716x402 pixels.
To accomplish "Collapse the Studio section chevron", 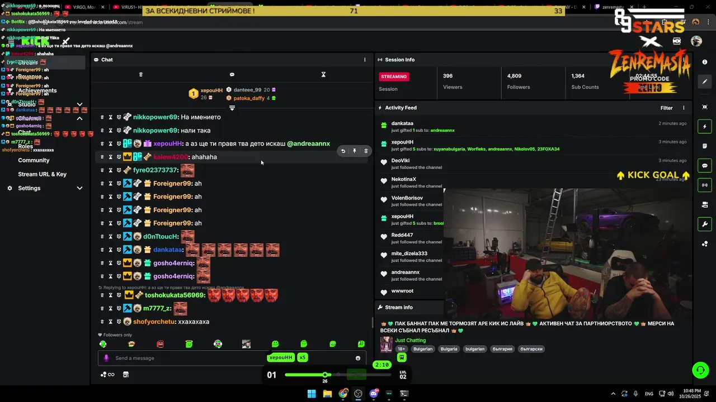I will coord(79,104).
